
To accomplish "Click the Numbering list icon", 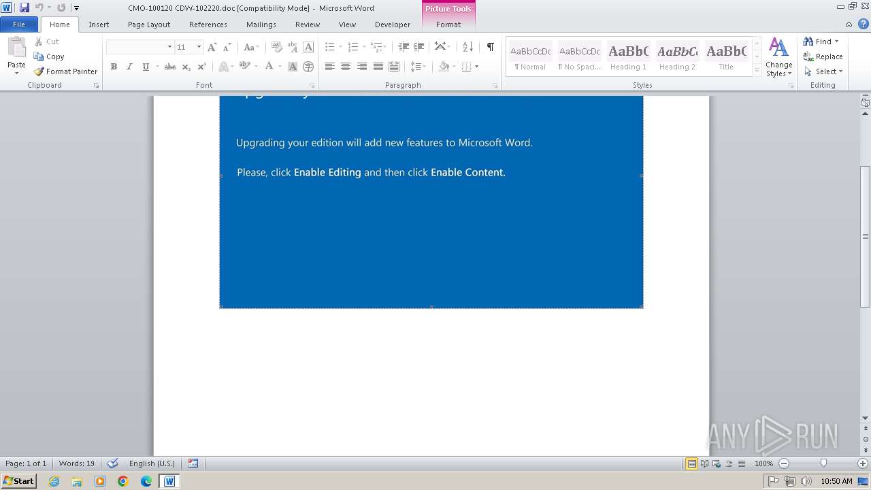I will point(352,47).
